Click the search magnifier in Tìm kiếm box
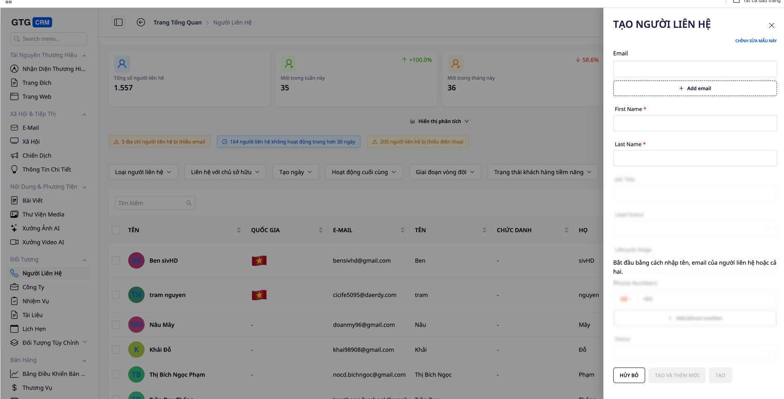Screen dimensions: 784x399 pyautogui.click(x=189, y=203)
